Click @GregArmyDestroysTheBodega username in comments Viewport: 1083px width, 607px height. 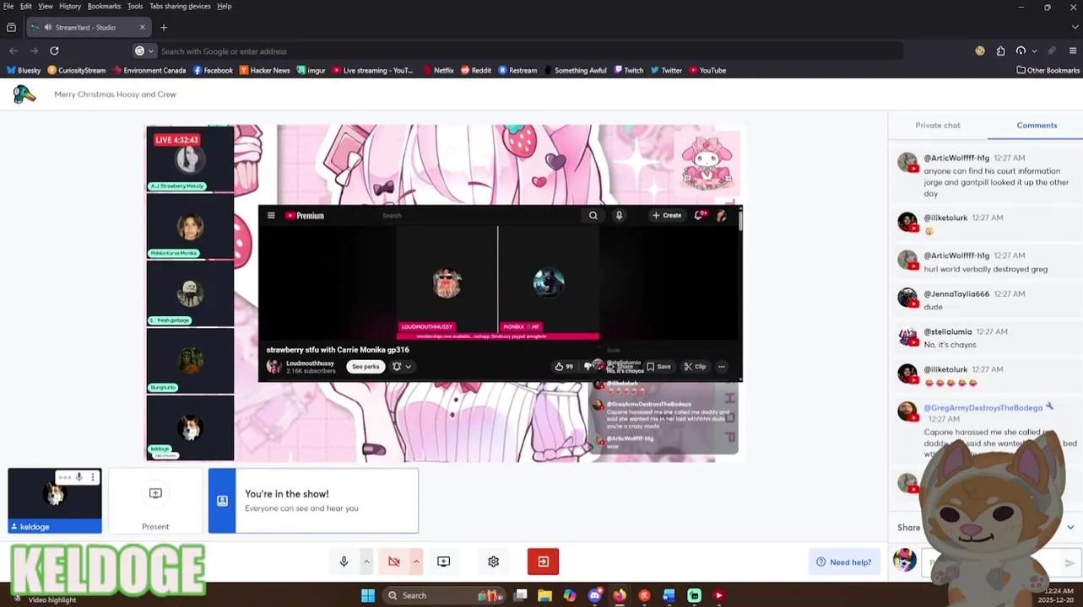[983, 408]
